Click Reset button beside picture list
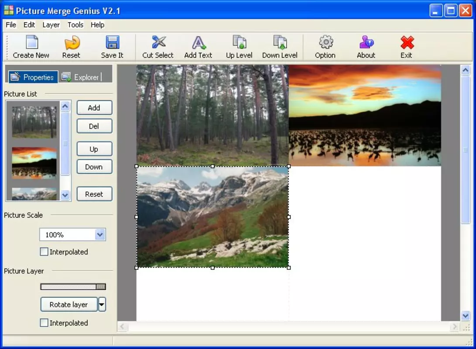Image resolution: width=476 pixels, height=349 pixels. [94, 194]
